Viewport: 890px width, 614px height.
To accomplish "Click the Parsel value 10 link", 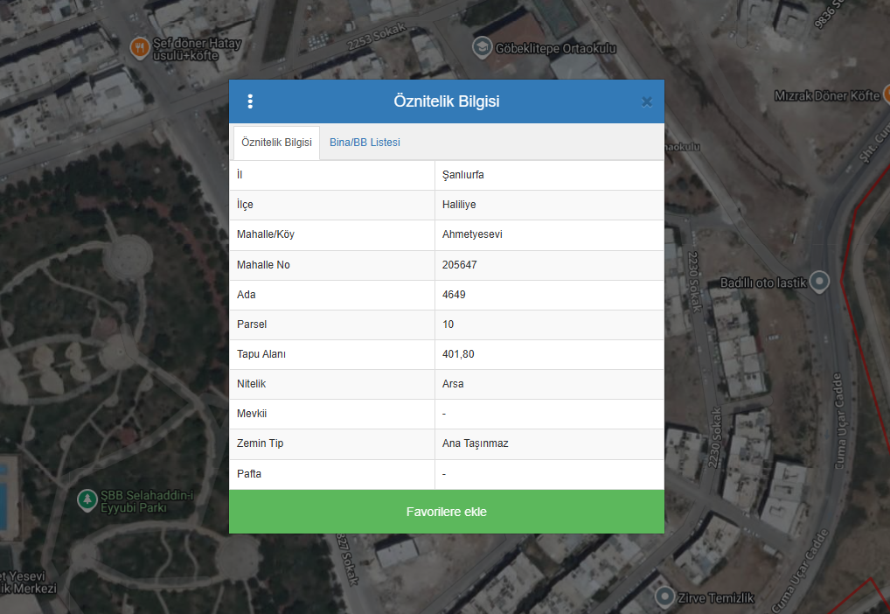I will tap(448, 324).
